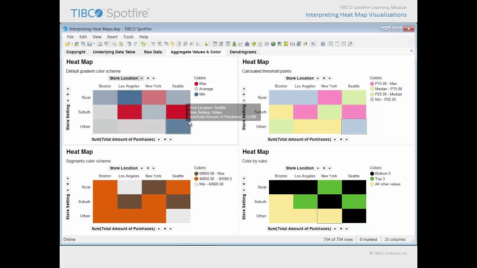Image resolution: width=477 pixels, height=268 pixels.
Task: Insert a Scatter Plot visualization
Action: point(260,44)
